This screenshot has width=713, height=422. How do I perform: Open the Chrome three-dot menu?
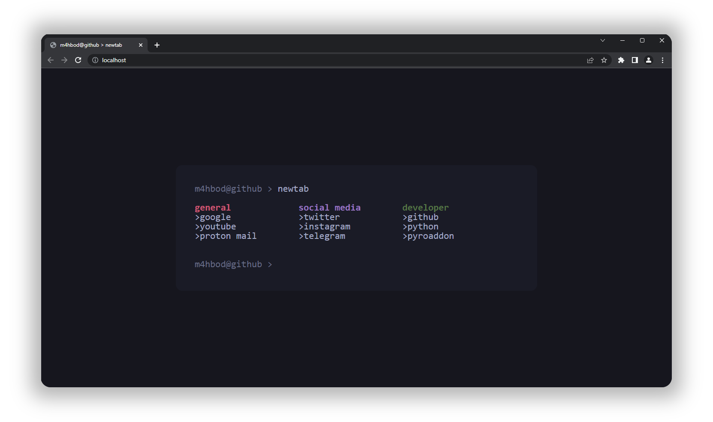662,60
